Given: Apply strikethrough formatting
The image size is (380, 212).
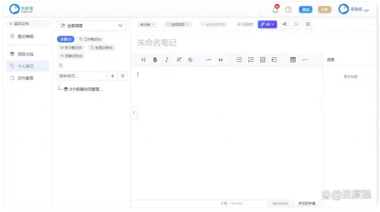Looking at the screenshot, I should click(190, 60).
